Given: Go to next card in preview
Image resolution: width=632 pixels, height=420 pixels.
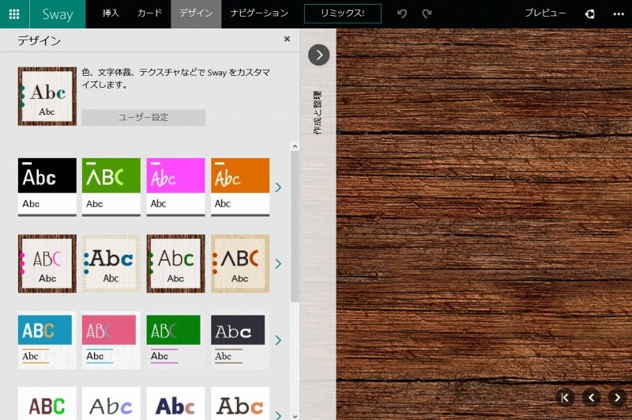Looking at the screenshot, I should coord(617,398).
